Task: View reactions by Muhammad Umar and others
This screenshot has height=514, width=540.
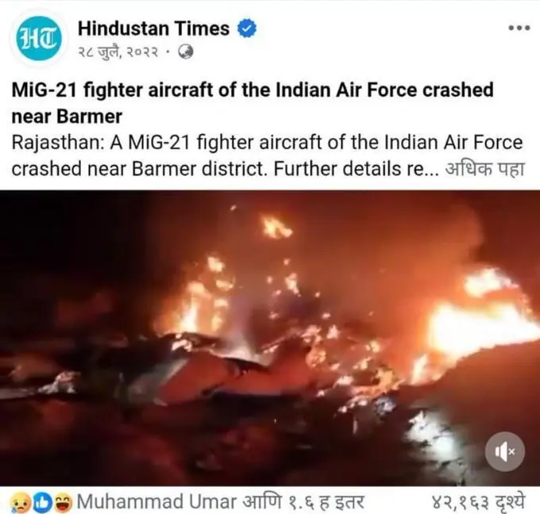Action: 221,502
